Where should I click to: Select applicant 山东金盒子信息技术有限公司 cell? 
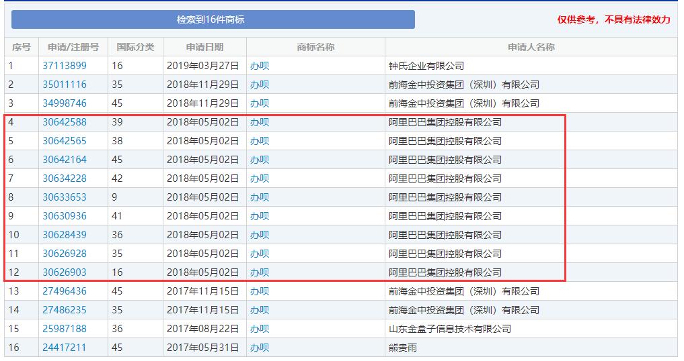point(450,329)
